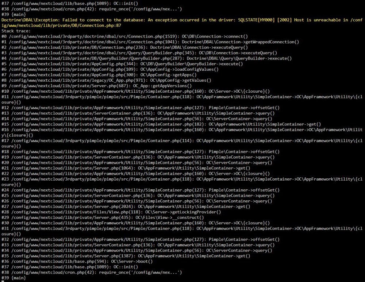Select trace line #34 SimpleContainer.php(56)

coord(137,250)
